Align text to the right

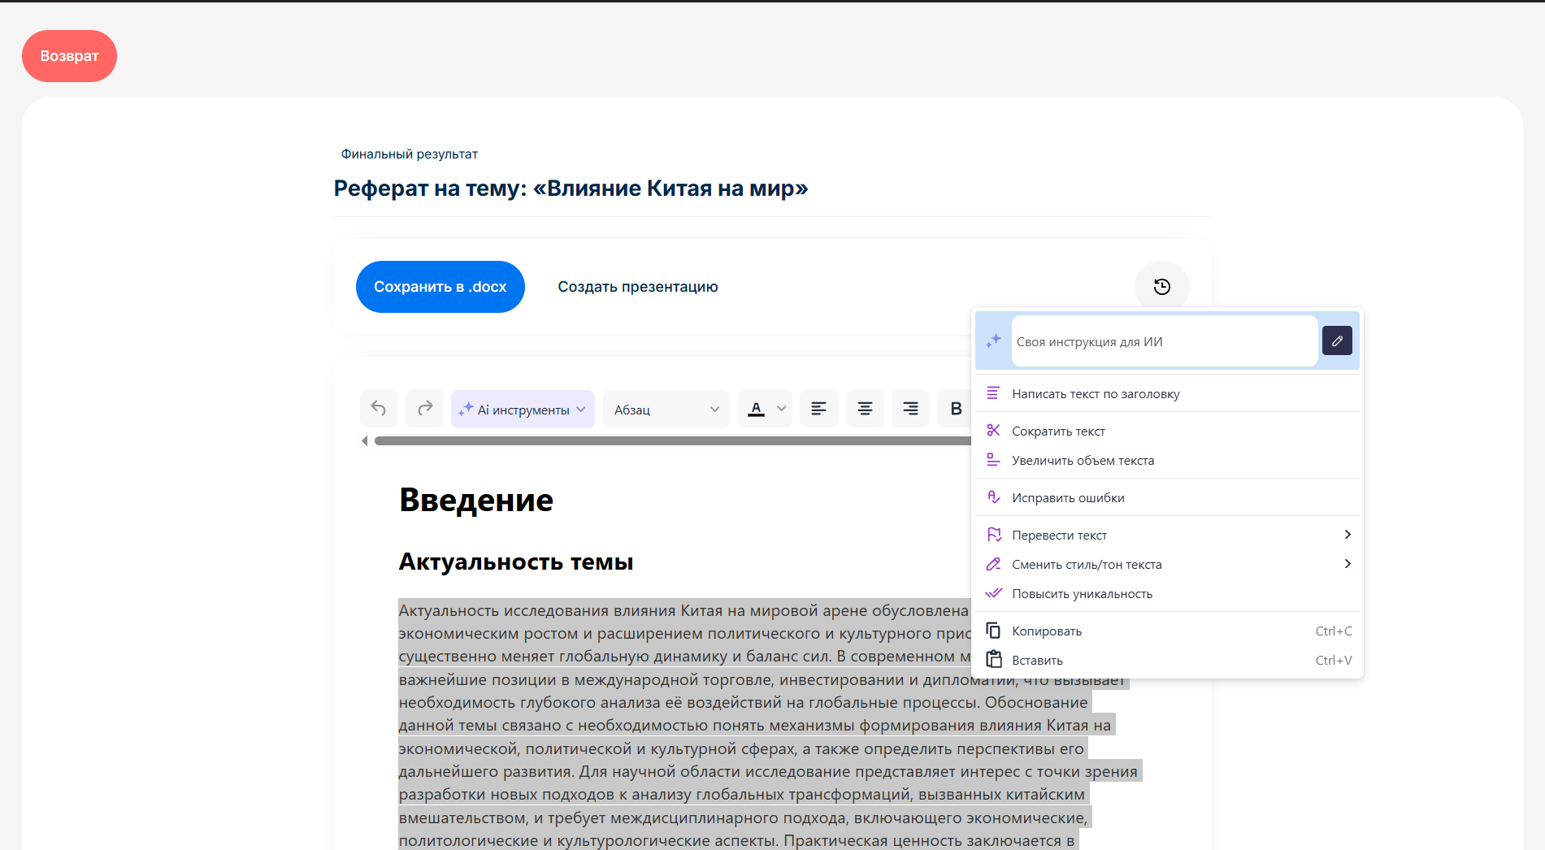[x=910, y=409]
